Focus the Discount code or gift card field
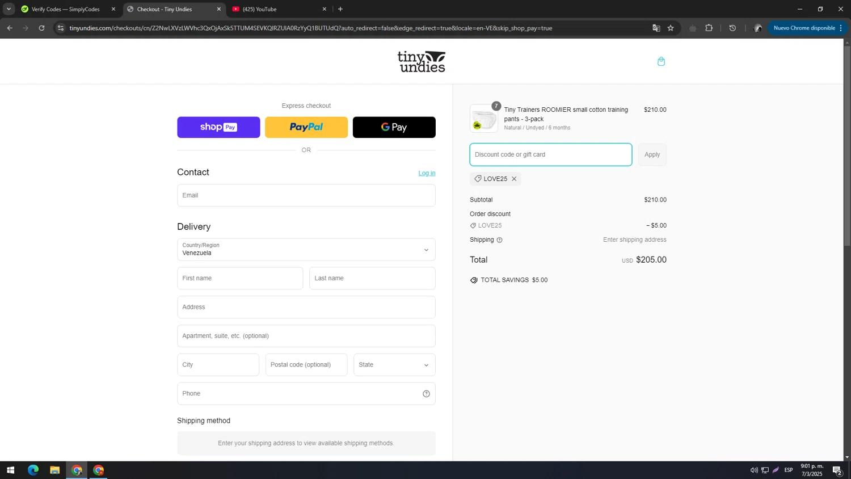This screenshot has height=479, width=851. coord(551,154)
